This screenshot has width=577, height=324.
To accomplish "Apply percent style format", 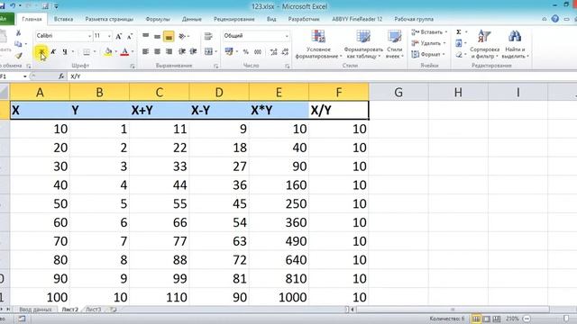I will click(246, 52).
